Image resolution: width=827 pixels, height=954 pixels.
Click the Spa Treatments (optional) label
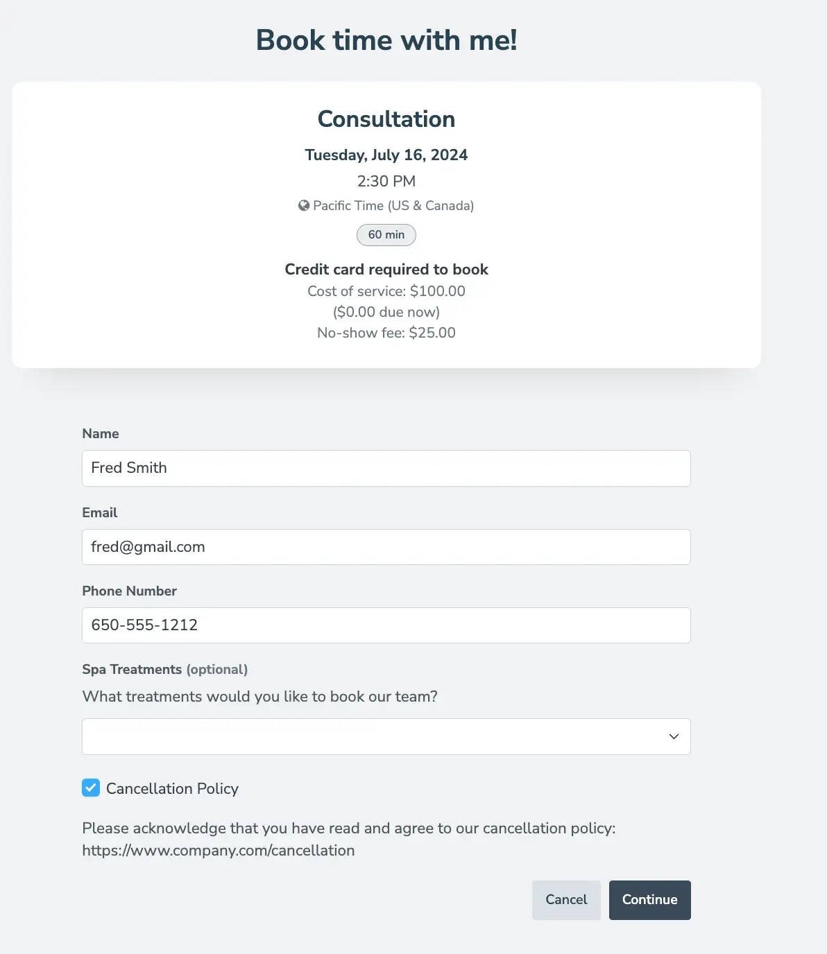(164, 670)
